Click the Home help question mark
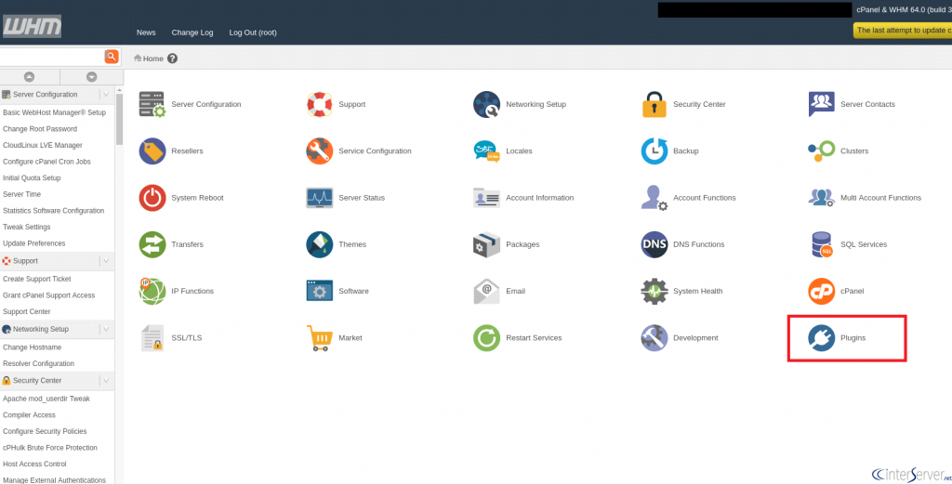 (x=172, y=59)
